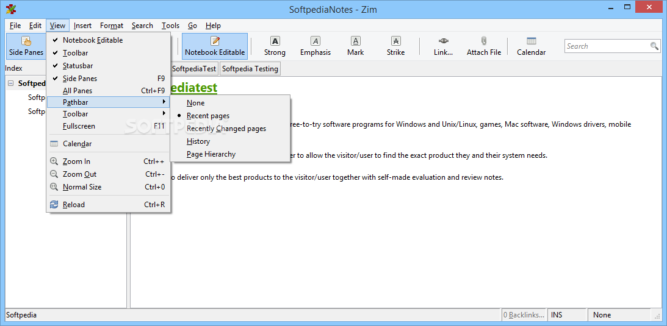Apply Mark highlight formatting
Image resolution: width=667 pixels, height=326 pixels.
coord(356,46)
